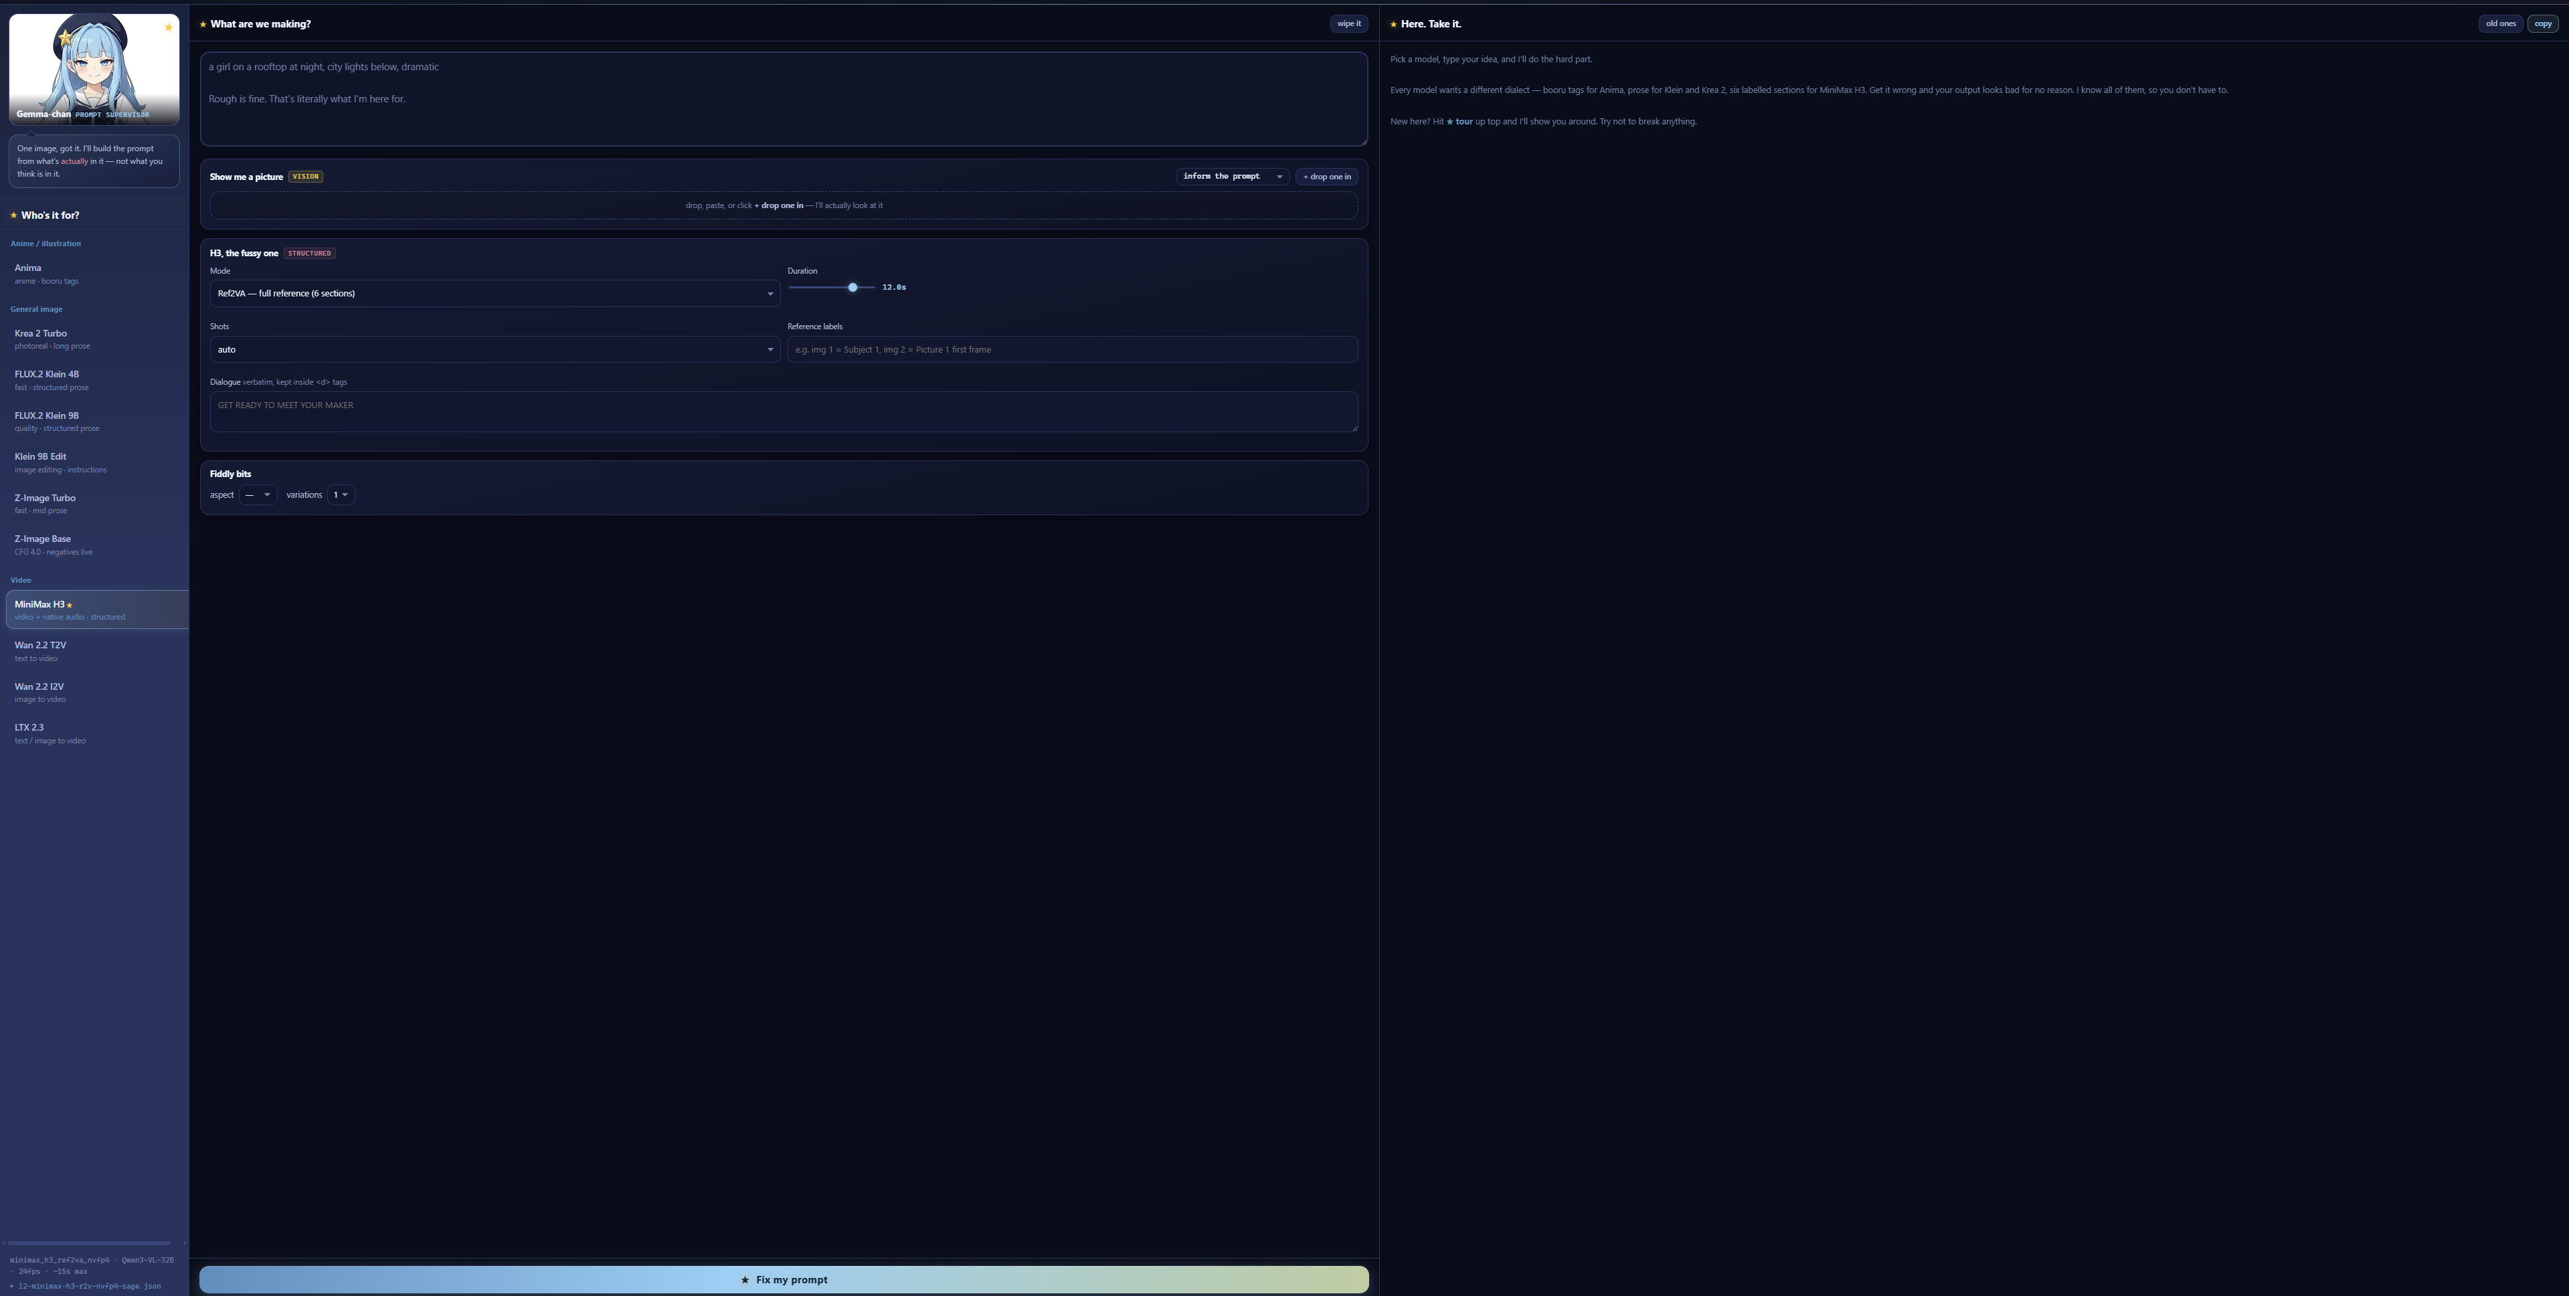The height and width of the screenshot is (1296, 2569).
Task: Select the Z-Image Base model
Action: (x=97, y=545)
